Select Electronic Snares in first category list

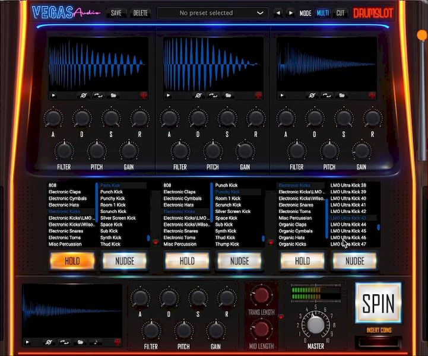[65, 231]
